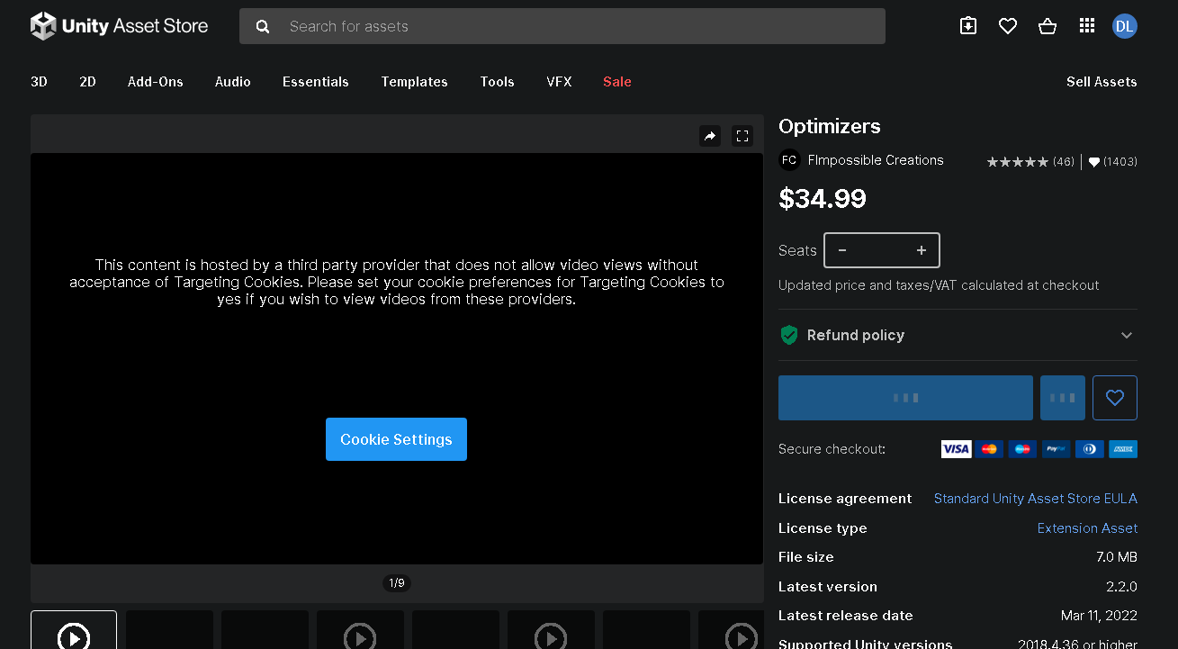The height and width of the screenshot is (649, 1178).
Task: Click the heart count showing 1403
Action: 1113,162
